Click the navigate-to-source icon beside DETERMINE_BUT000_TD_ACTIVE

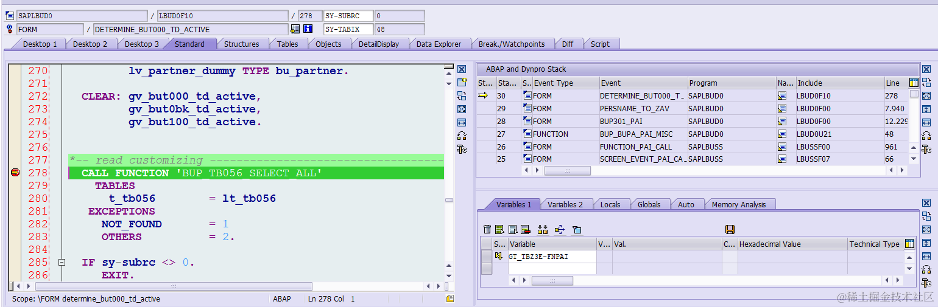295,29
